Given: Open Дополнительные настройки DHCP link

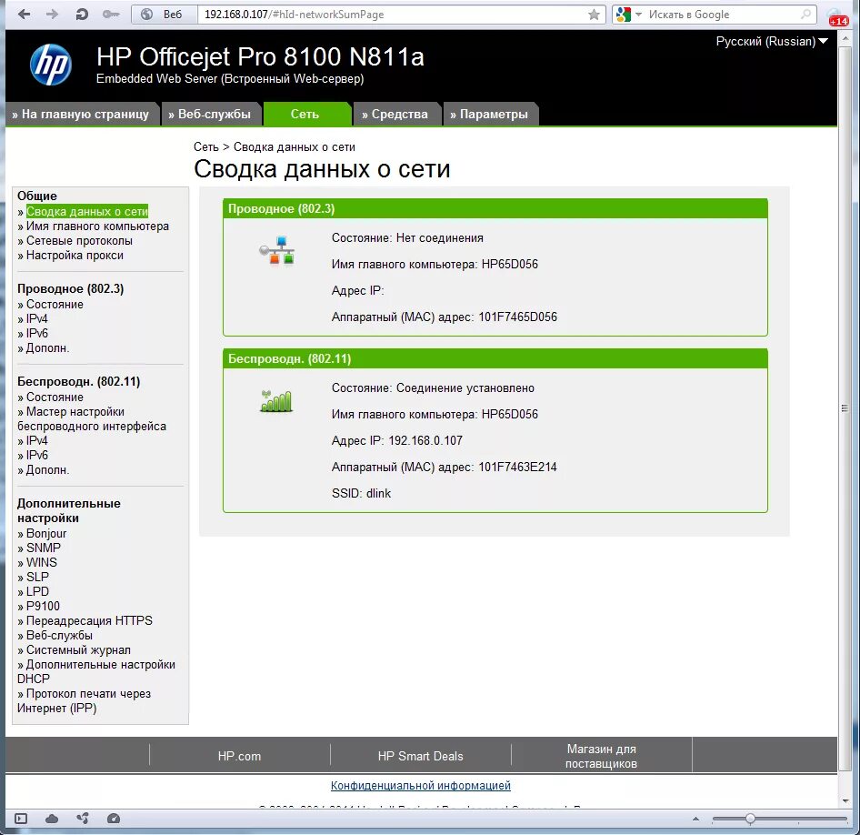Looking at the screenshot, I should [x=96, y=671].
